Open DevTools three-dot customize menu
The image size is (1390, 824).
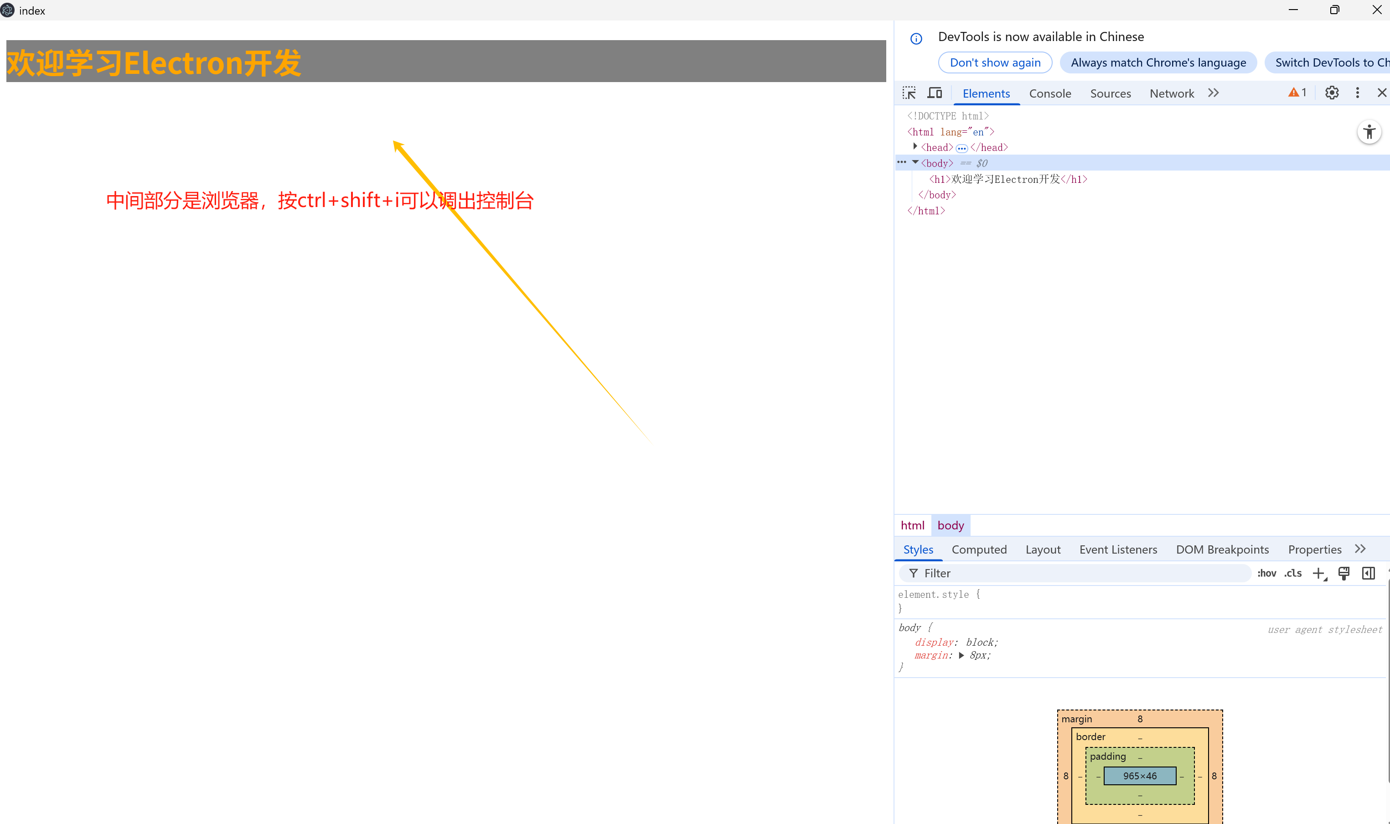(1357, 93)
